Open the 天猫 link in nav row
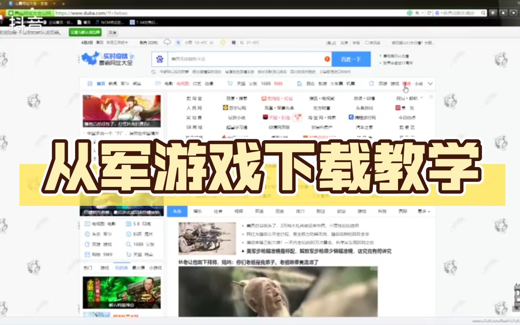 click(241, 84)
